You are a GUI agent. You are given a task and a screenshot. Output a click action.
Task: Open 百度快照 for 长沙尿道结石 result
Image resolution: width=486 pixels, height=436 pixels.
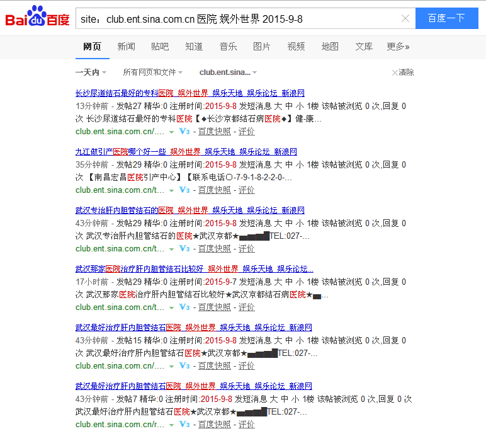tap(215, 132)
